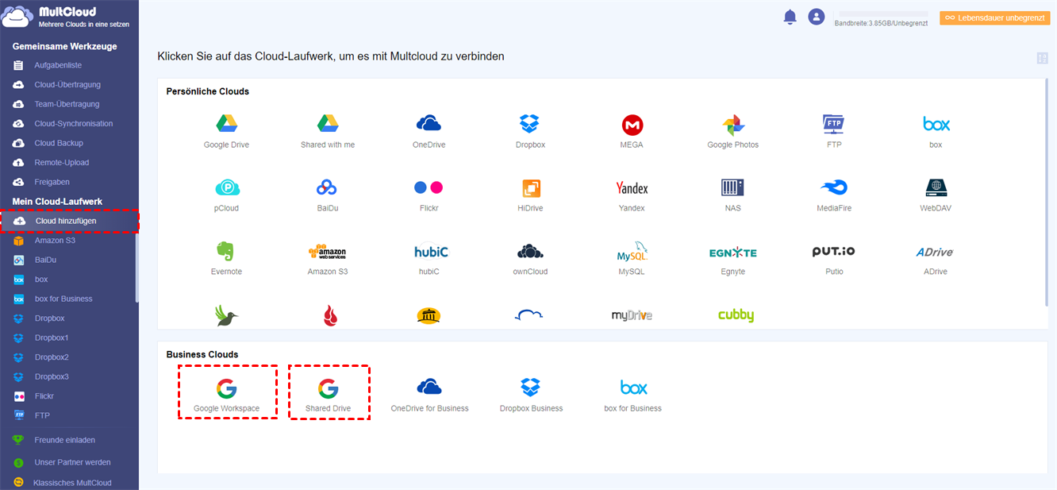
Task: Choose Dropbox Business icon
Action: click(x=531, y=387)
